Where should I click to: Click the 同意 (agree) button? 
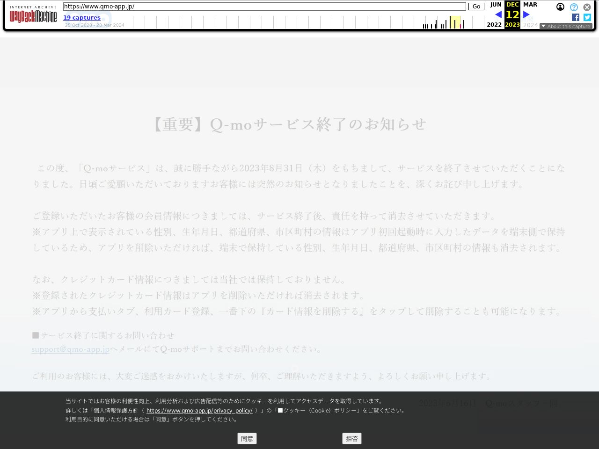point(247,439)
